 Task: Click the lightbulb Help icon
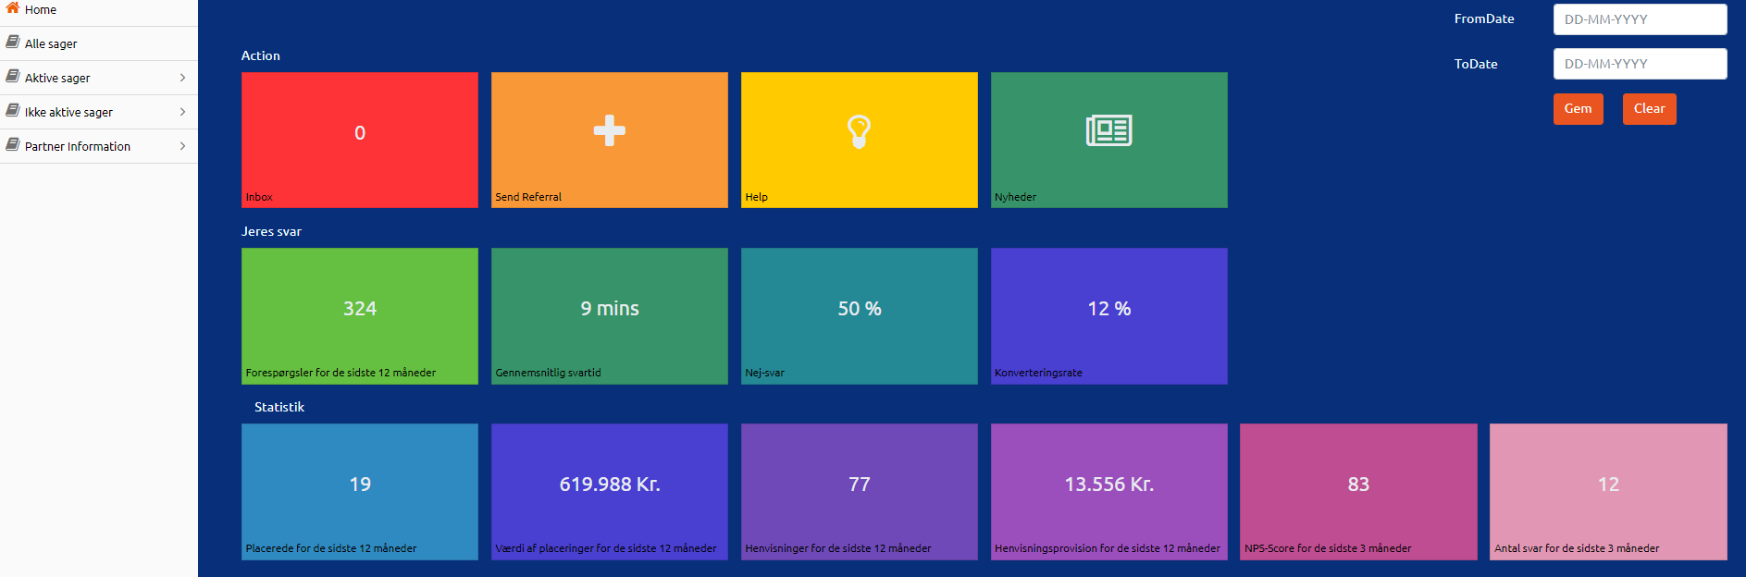coord(859,131)
